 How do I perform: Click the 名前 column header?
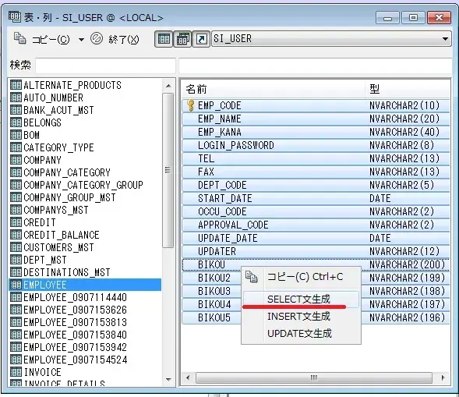274,89
